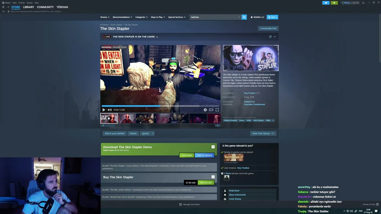Switch to the COMMUNITY tab

[45, 7]
